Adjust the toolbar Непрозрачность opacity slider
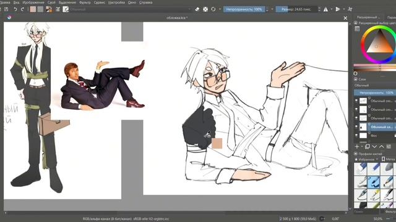 [244, 9]
